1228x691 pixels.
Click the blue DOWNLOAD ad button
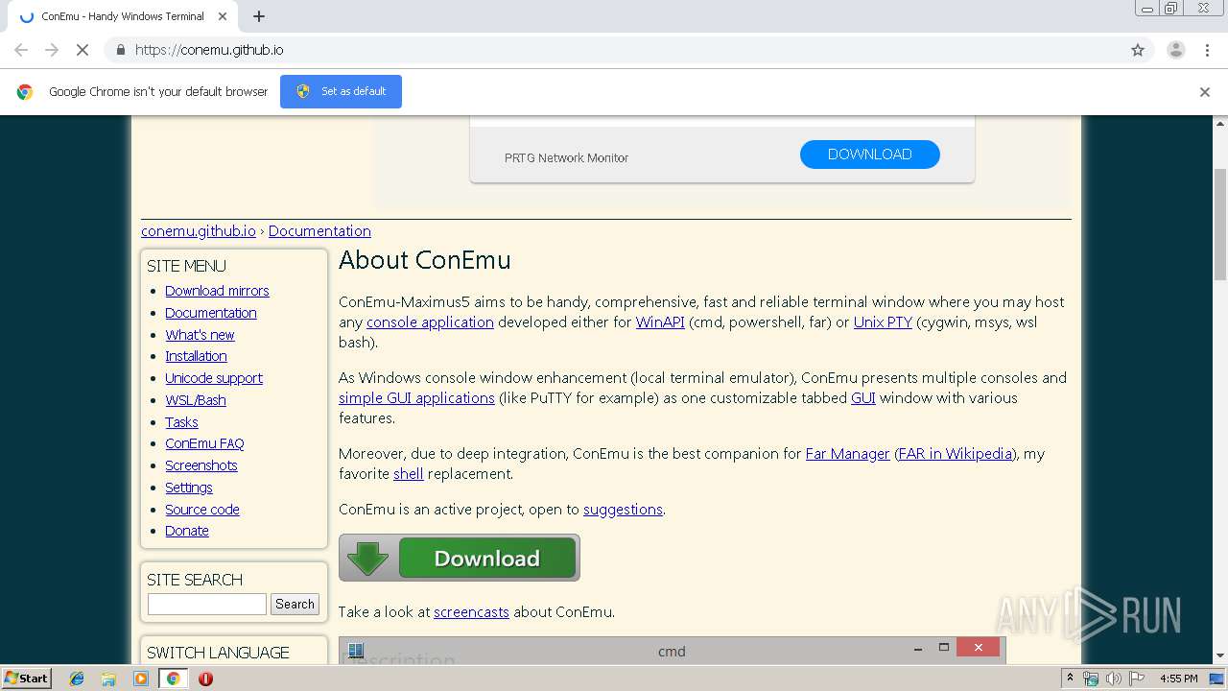tap(870, 155)
